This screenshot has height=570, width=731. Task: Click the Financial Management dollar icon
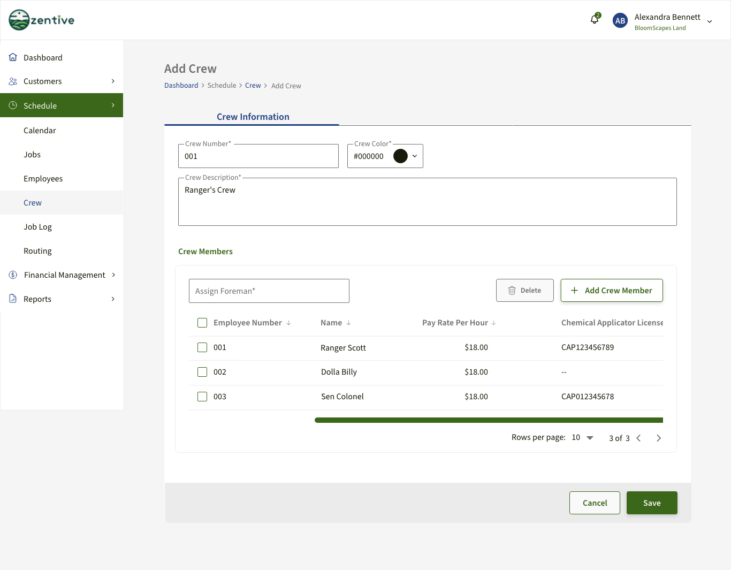pyautogui.click(x=13, y=275)
